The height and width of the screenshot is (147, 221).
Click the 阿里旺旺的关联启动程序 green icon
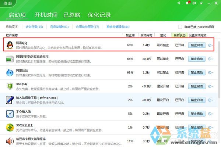(10, 59)
